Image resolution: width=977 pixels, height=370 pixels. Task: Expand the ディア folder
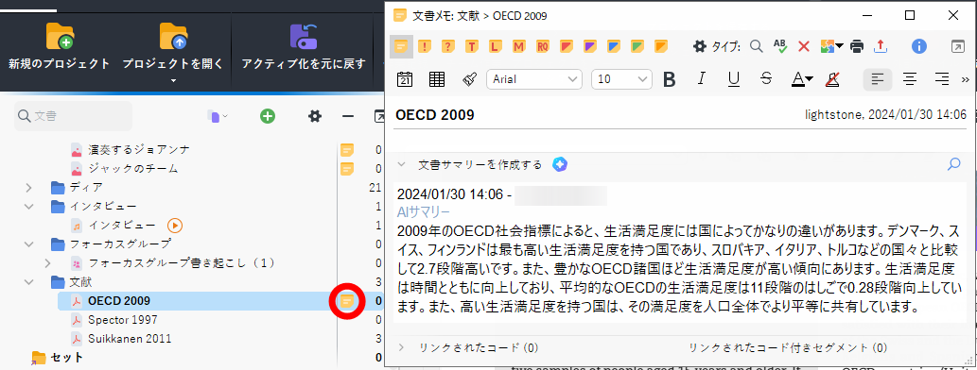(28, 187)
